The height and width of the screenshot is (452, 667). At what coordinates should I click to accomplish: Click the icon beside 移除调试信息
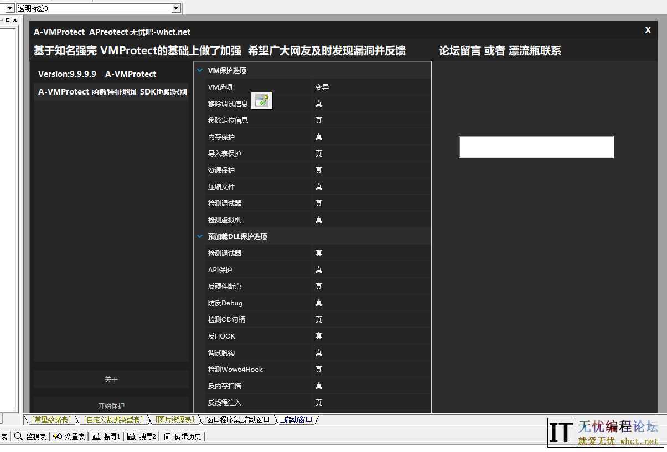[x=262, y=101]
